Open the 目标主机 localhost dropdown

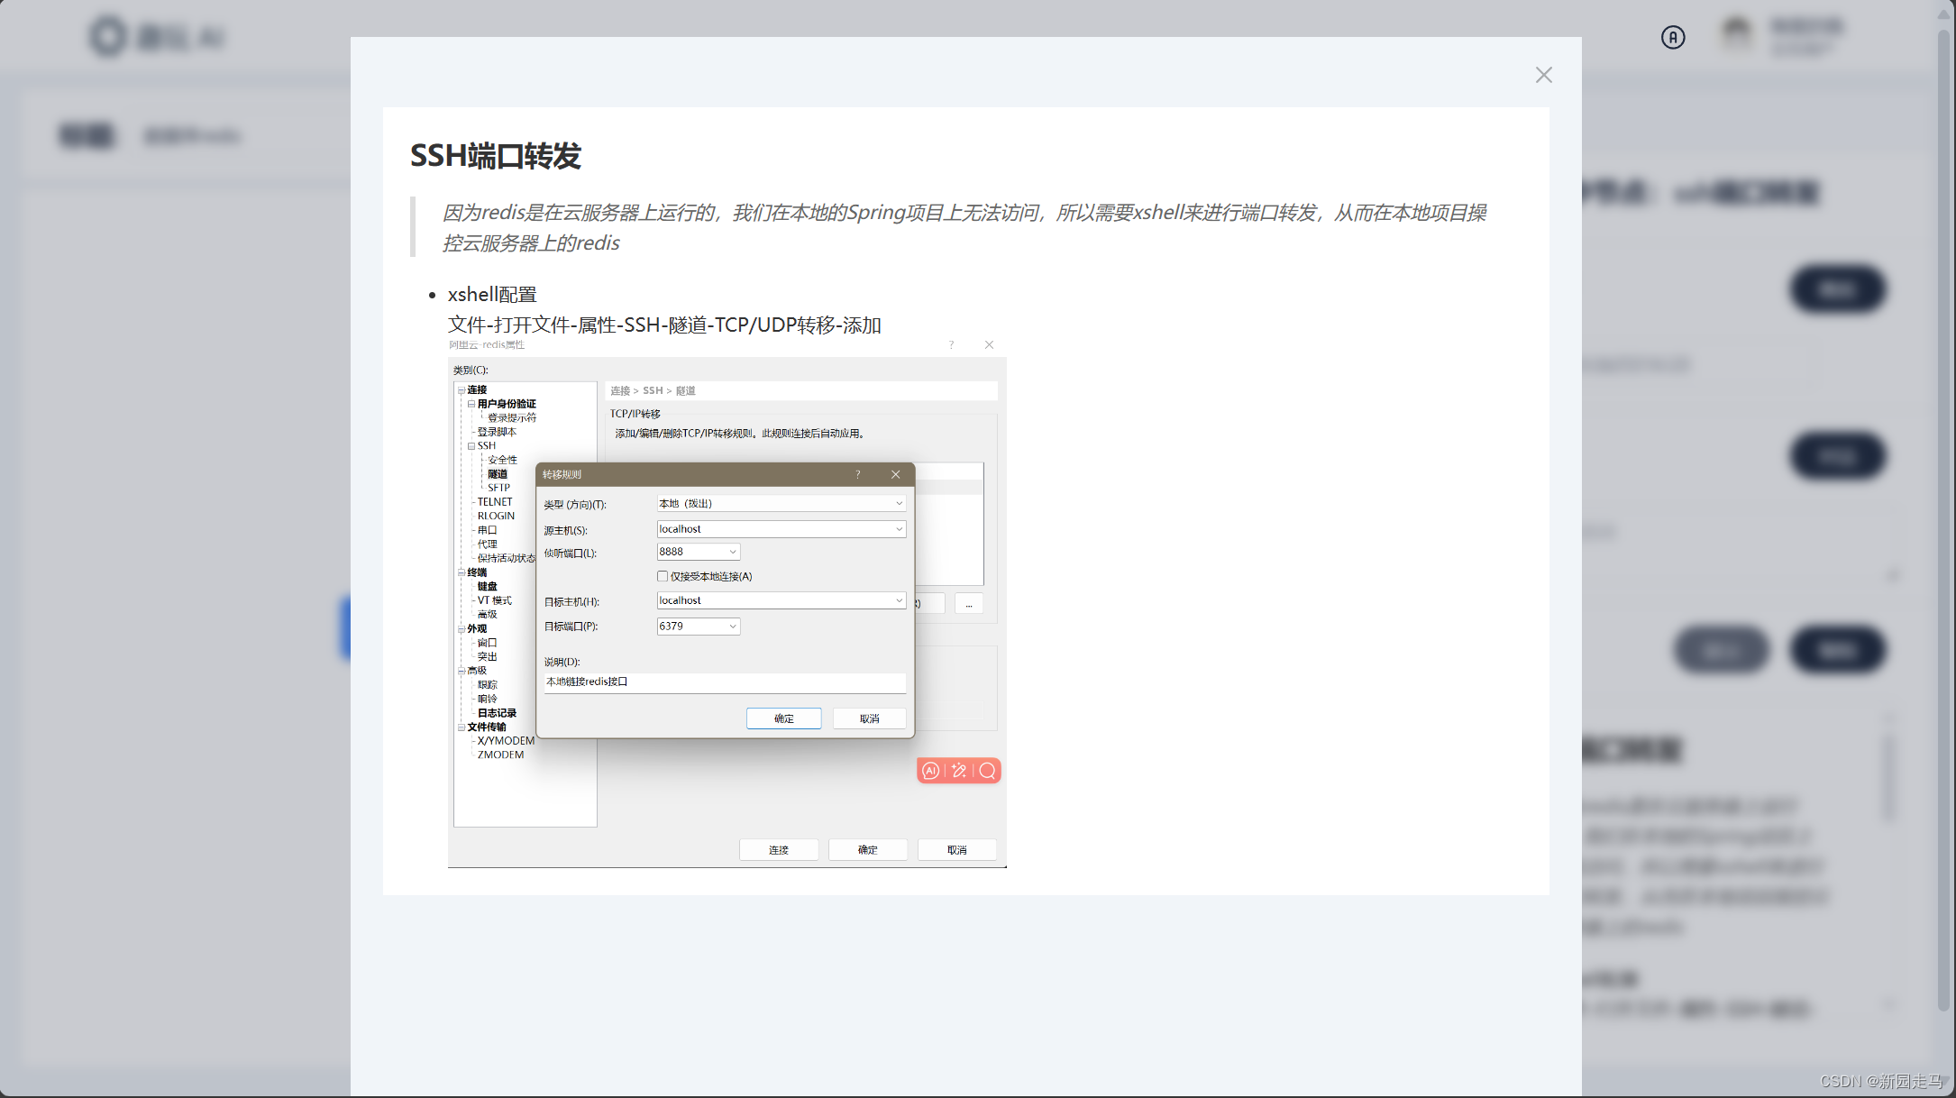tap(898, 600)
